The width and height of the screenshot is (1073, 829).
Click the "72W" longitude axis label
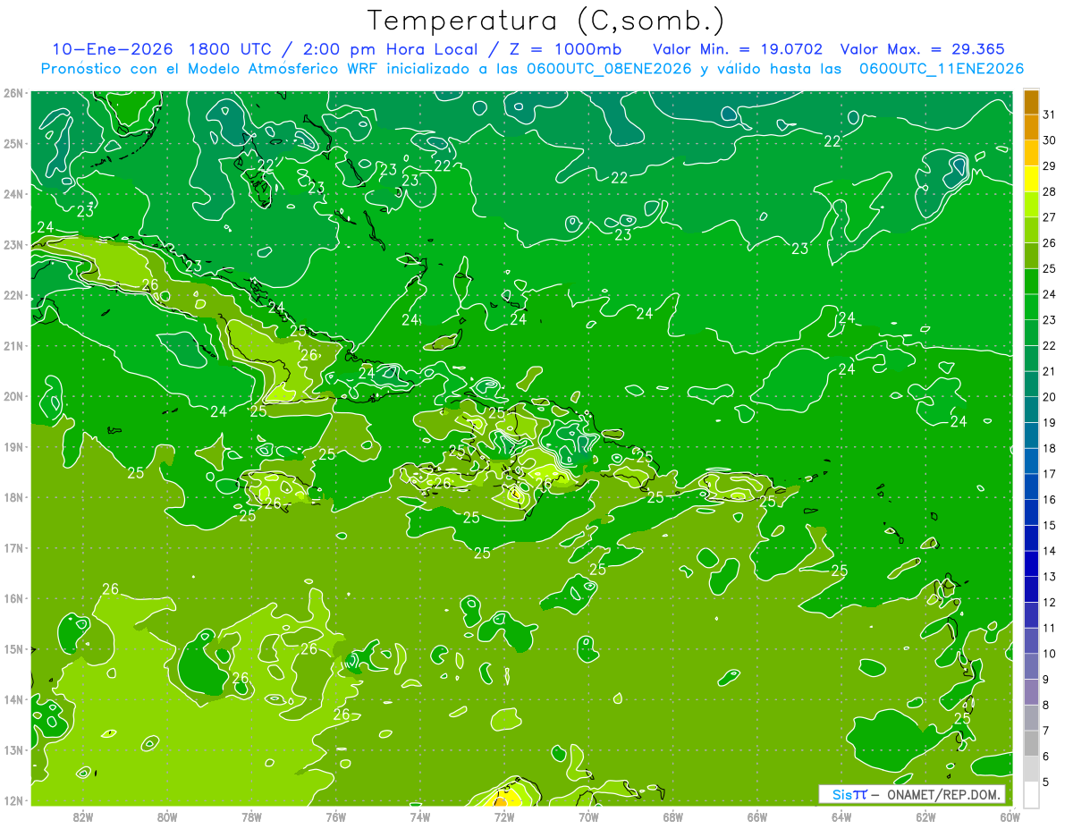click(x=504, y=816)
